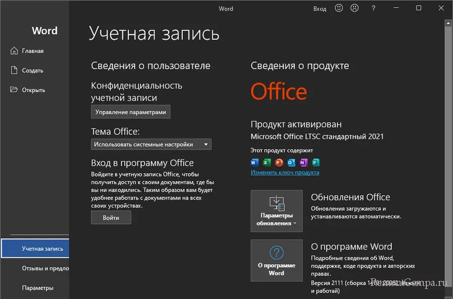Minimize the Word window
This screenshot has width=453, height=299.
tap(396, 8)
